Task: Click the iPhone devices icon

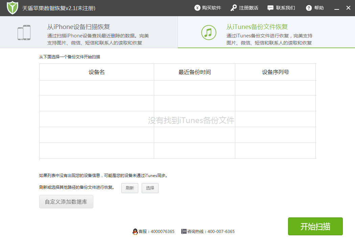Action: [x=24, y=32]
